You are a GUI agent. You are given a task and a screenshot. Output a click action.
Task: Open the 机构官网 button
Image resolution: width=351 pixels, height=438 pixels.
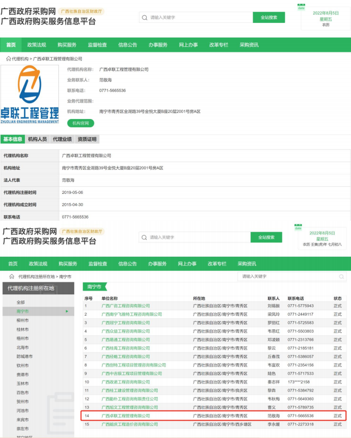[x=81, y=123]
